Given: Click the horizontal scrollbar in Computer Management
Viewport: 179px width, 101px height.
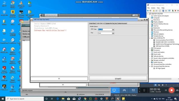Looking at the screenshot, I should 160,79.
